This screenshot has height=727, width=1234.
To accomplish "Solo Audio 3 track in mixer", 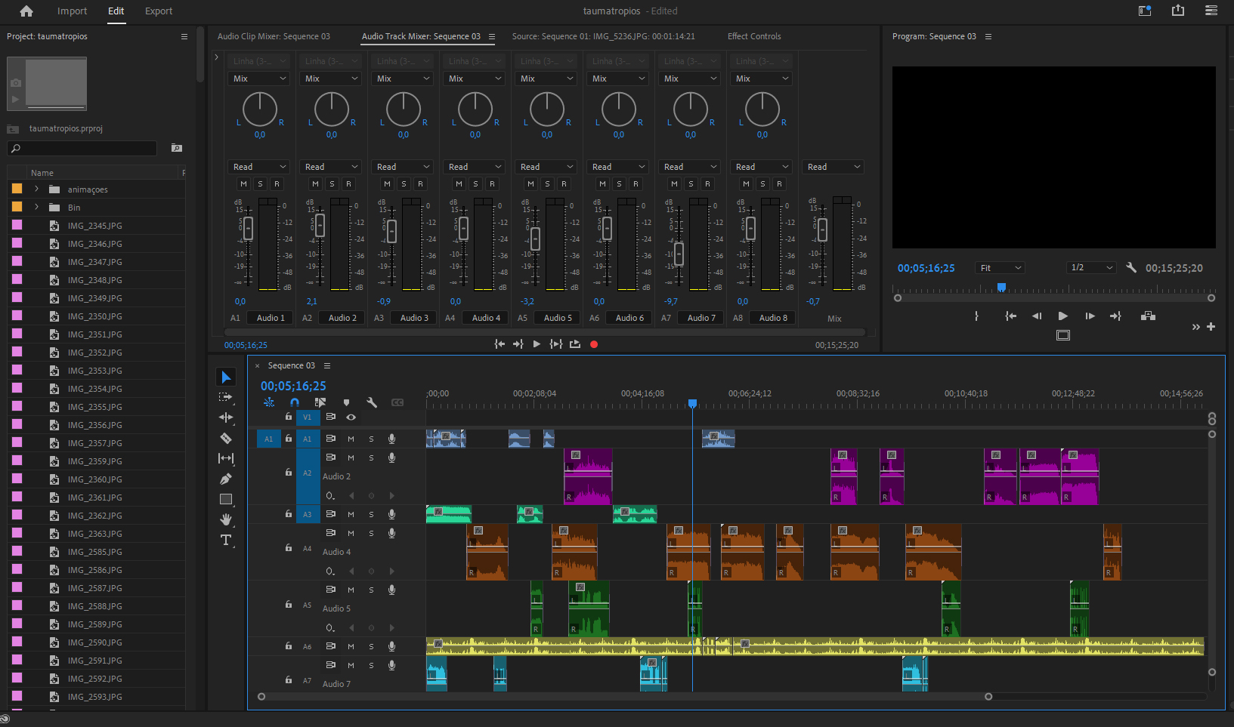I will tap(404, 183).
